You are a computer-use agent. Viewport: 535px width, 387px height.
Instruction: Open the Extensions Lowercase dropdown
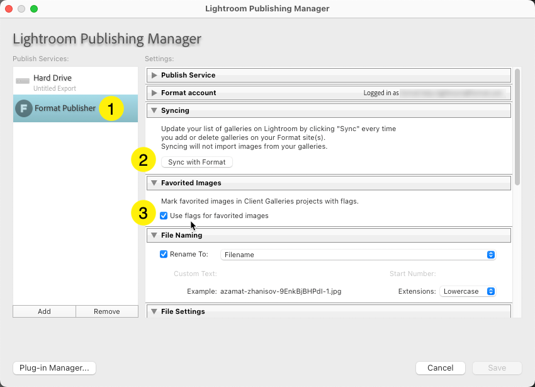pyautogui.click(x=468, y=292)
